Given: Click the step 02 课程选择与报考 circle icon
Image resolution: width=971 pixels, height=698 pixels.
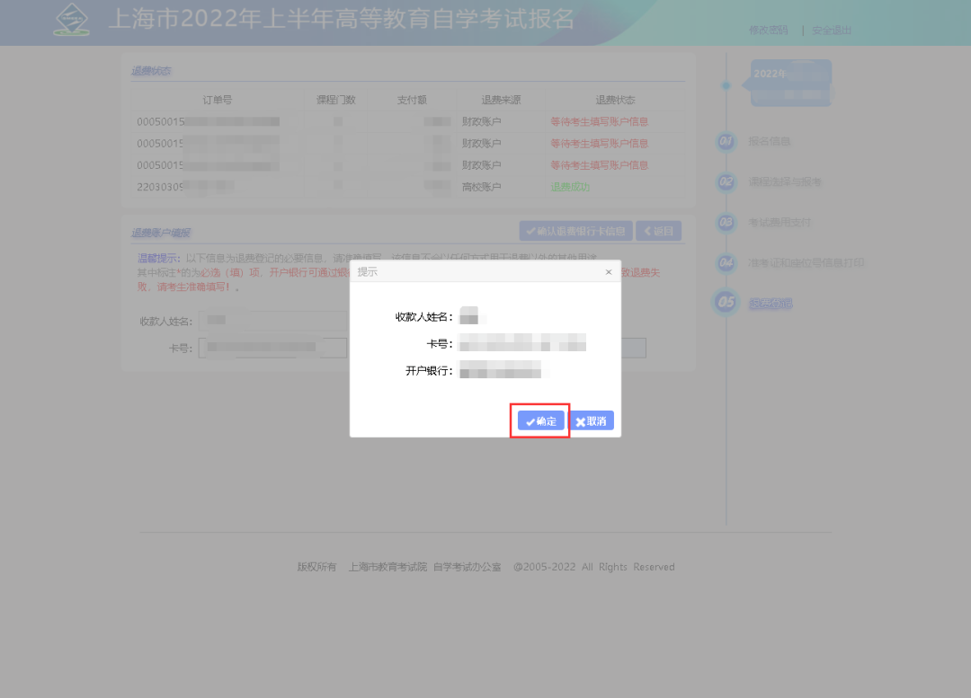Looking at the screenshot, I should tap(726, 181).
